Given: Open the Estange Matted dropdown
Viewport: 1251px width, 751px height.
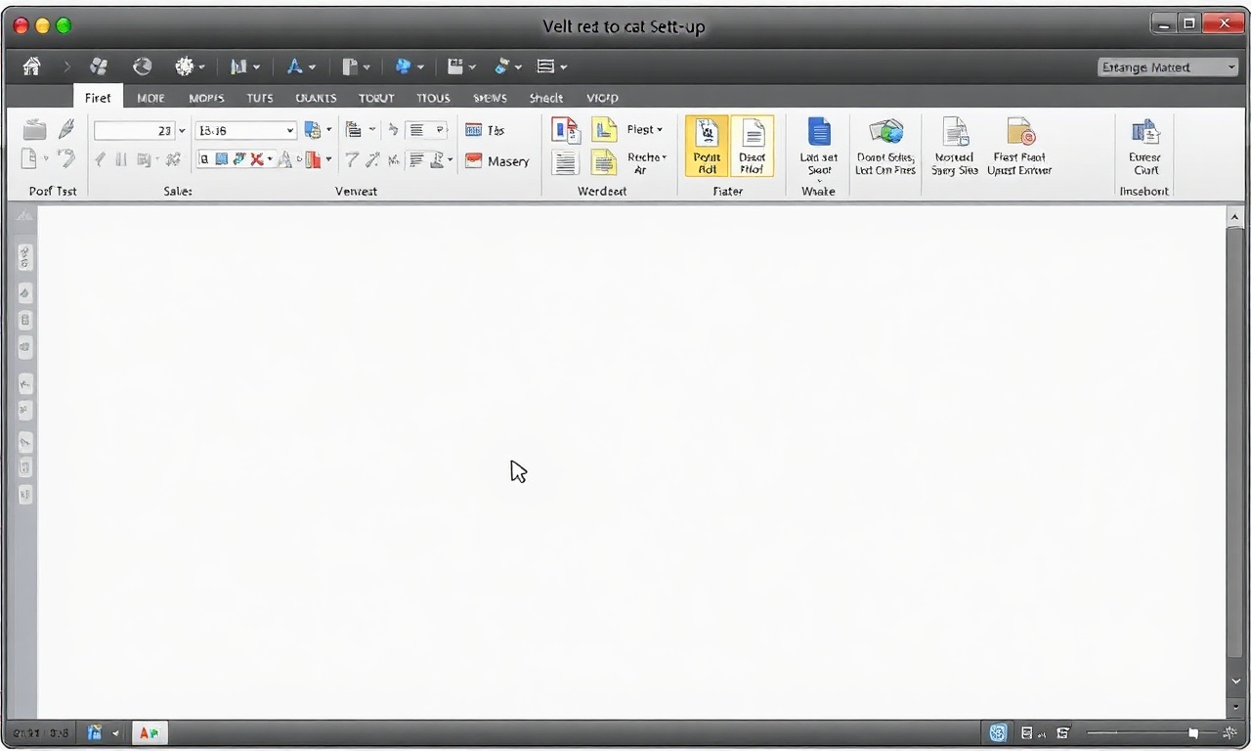Looking at the screenshot, I should pyautogui.click(x=1168, y=67).
